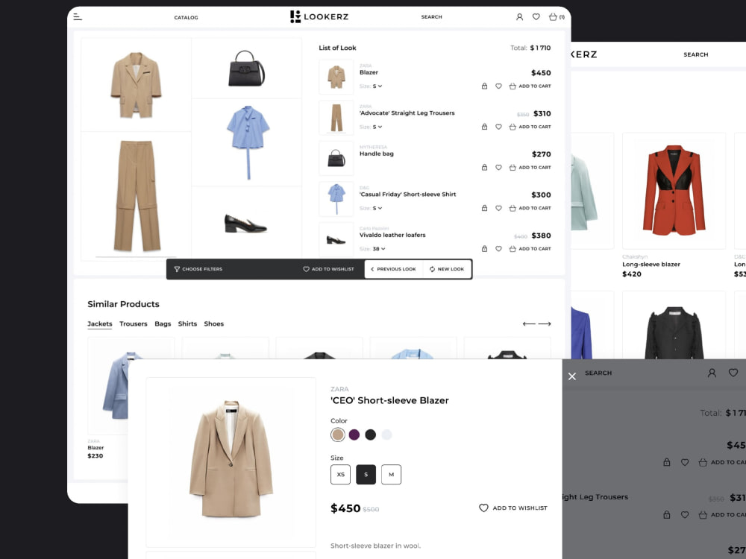746x559 pixels.
Task: Open the user account icon in the main header
Action: tap(519, 17)
